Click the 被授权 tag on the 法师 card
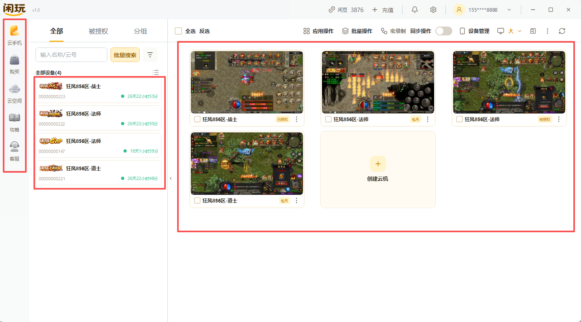 pos(545,119)
